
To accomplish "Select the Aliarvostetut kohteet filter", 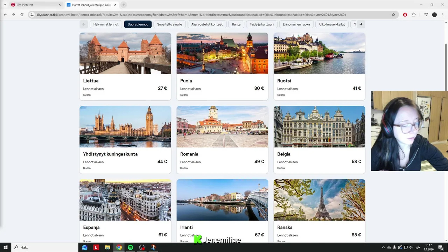I will [x=207, y=24].
